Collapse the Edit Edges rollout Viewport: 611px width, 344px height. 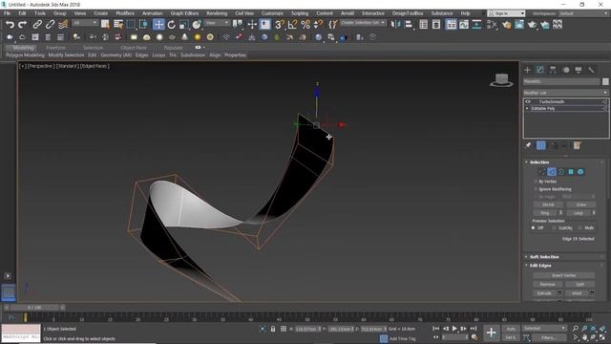pos(540,266)
